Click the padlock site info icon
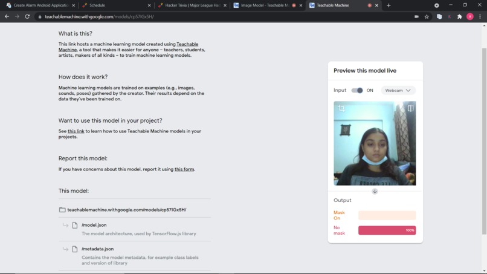This screenshot has height=274, width=487. click(39, 17)
